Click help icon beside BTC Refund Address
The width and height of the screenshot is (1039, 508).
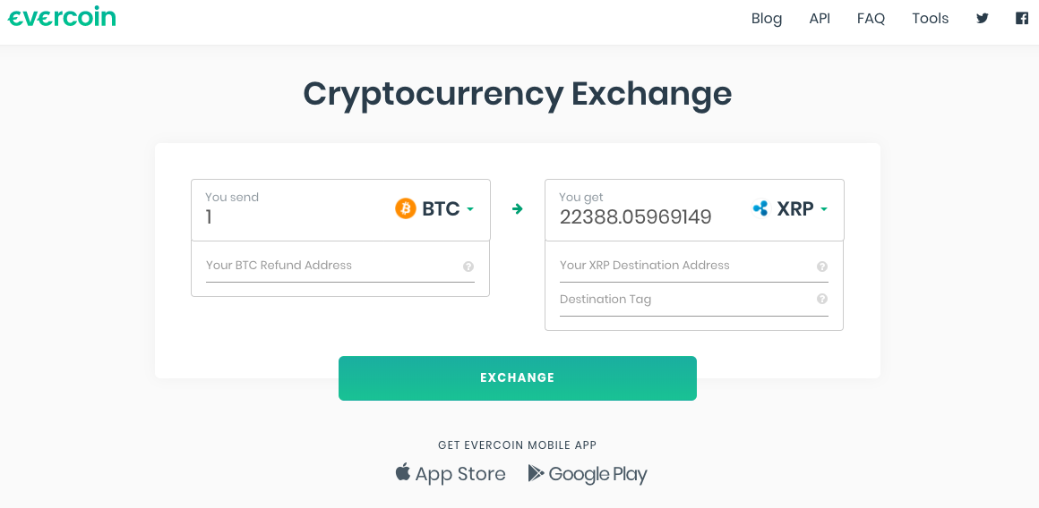click(x=468, y=267)
